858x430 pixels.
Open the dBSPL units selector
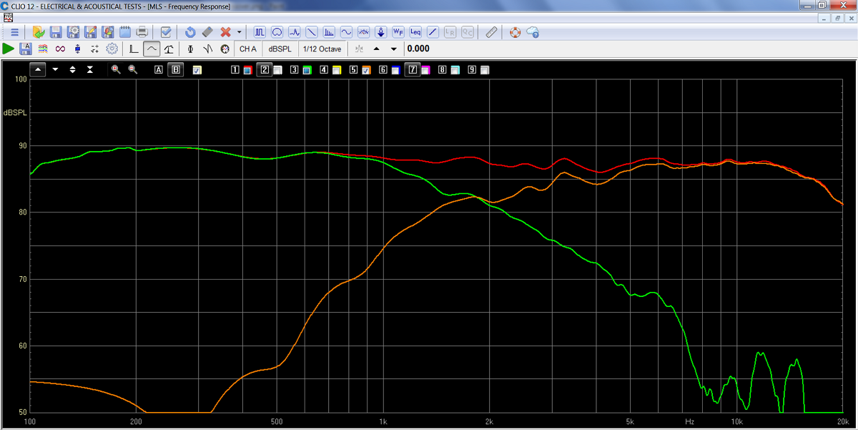click(x=280, y=49)
